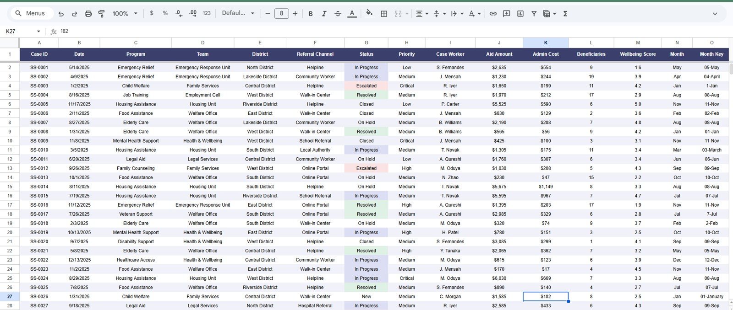Image resolution: width=733 pixels, height=310 pixels.
Task: Select the $6,030 aid amount cell
Action: (x=499, y=278)
